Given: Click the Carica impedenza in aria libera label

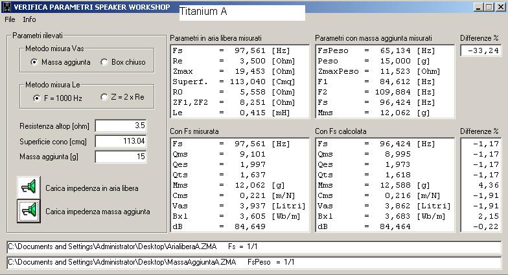Looking at the screenshot, I should pyautogui.click(x=92, y=188).
